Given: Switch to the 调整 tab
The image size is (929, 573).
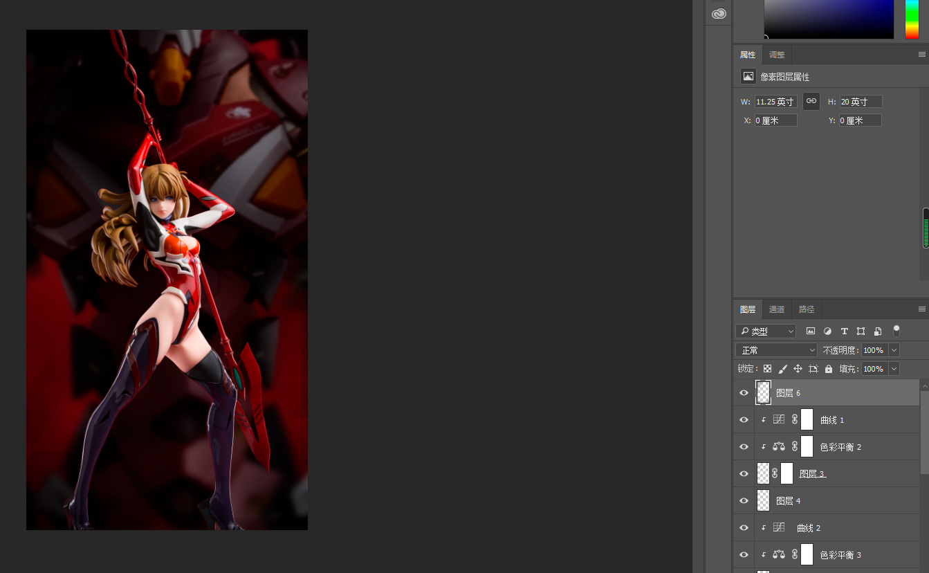Looking at the screenshot, I should pos(777,55).
